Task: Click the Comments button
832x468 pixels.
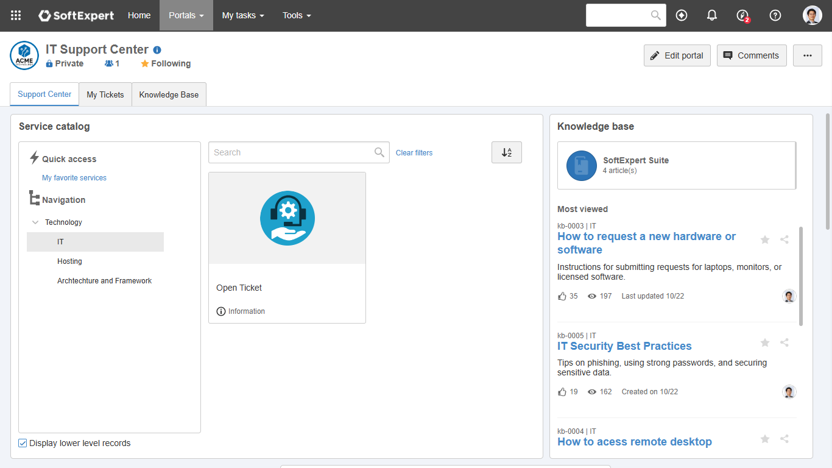Action: click(752, 55)
